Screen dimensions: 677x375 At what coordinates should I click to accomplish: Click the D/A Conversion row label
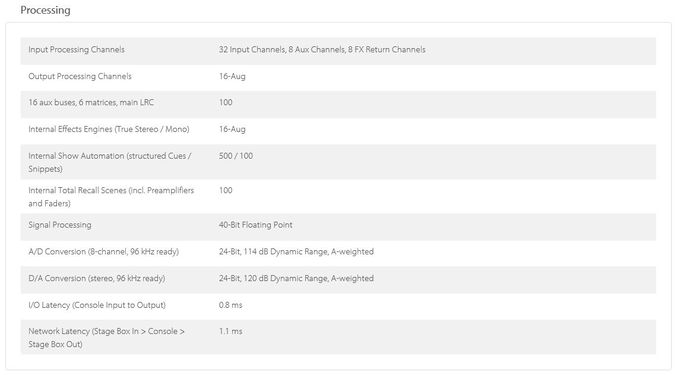click(x=97, y=278)
